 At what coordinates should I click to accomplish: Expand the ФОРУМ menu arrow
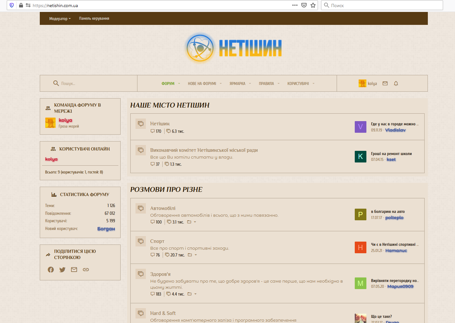(179, 84)
